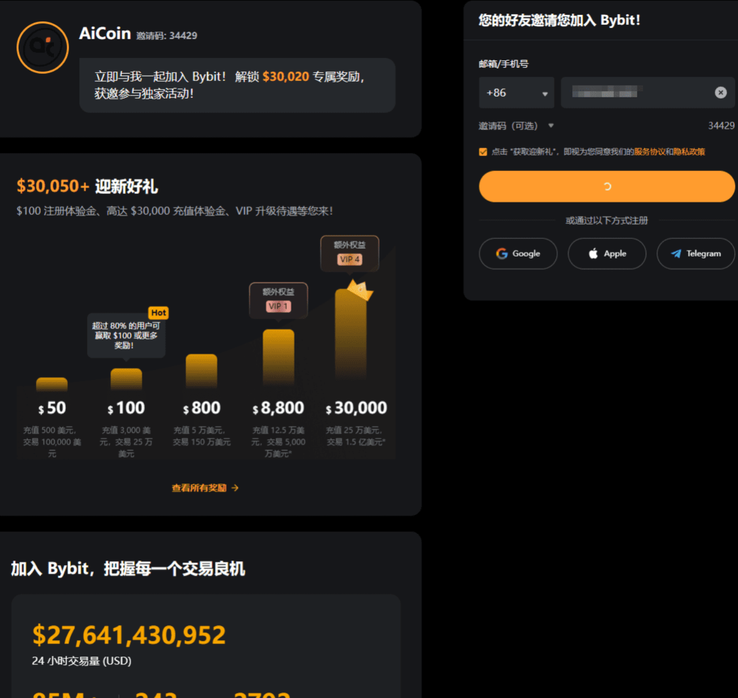Clear the phone number field
The width and height of the screenshot is (738, 698).
pyautogui.click(x=720, y=93)
